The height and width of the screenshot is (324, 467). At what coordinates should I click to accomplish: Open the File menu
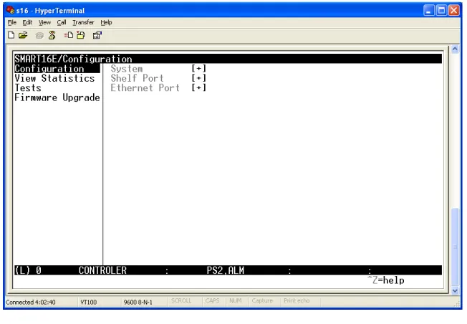coord(12,22)
